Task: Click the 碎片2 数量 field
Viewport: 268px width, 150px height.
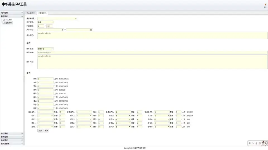Action: [101, 116]
